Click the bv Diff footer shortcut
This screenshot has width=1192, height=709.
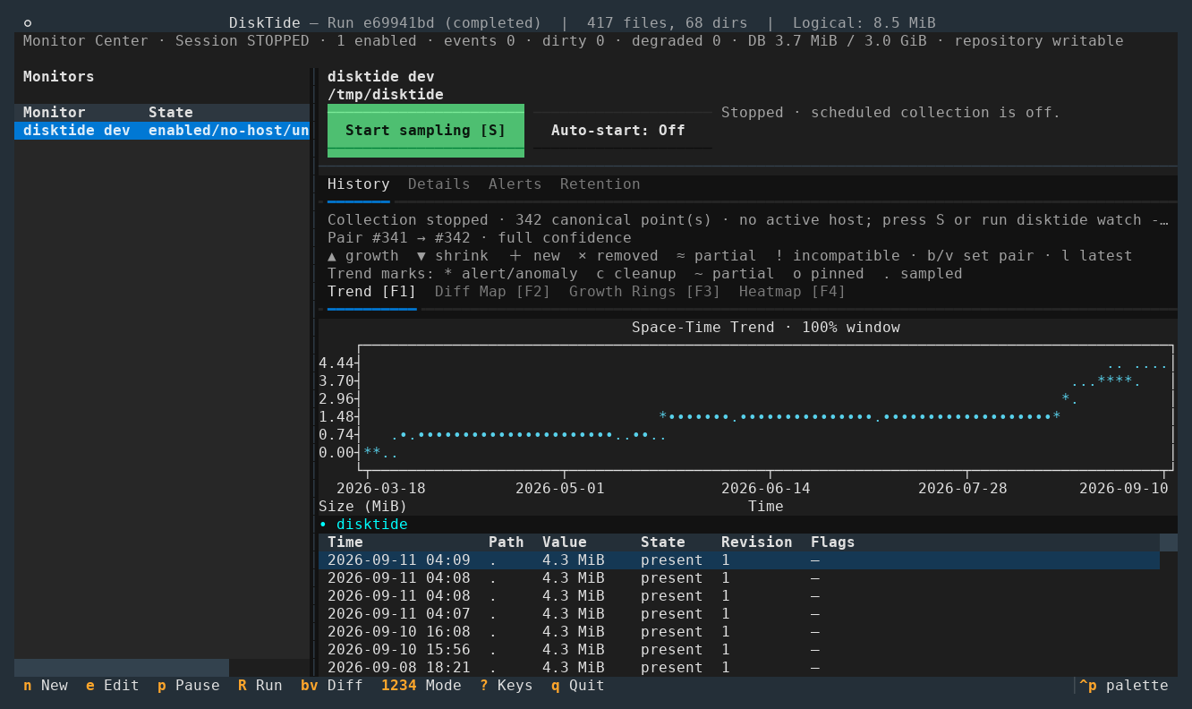pyautogui.click(x=332, y=686)
